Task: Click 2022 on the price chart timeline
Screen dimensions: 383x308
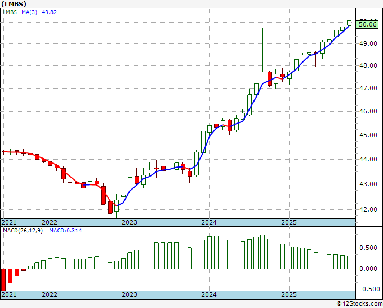Action: point(50,222)
